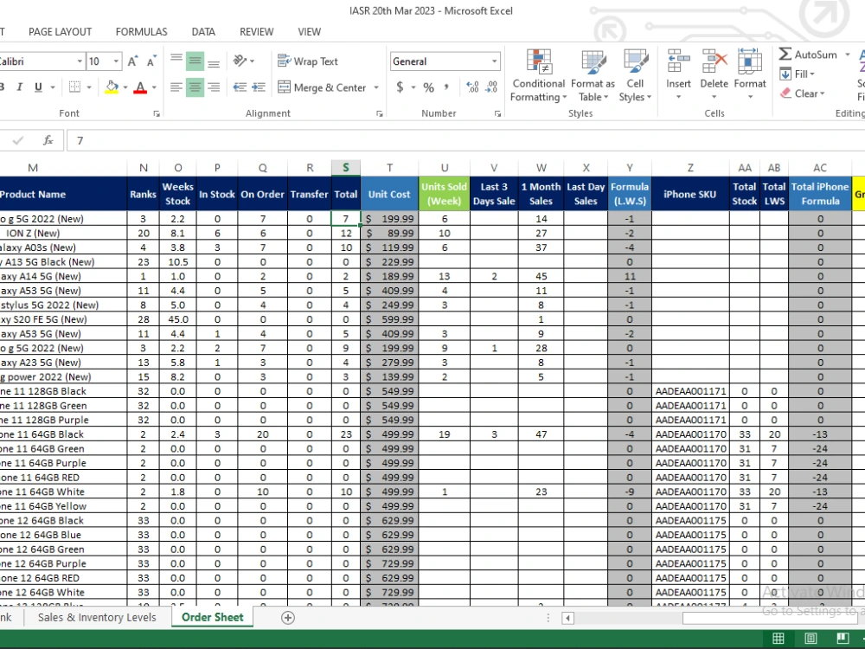
Task: Click the Insert Function fx icon
Action: pyautogui.click(x=48, y=141)
